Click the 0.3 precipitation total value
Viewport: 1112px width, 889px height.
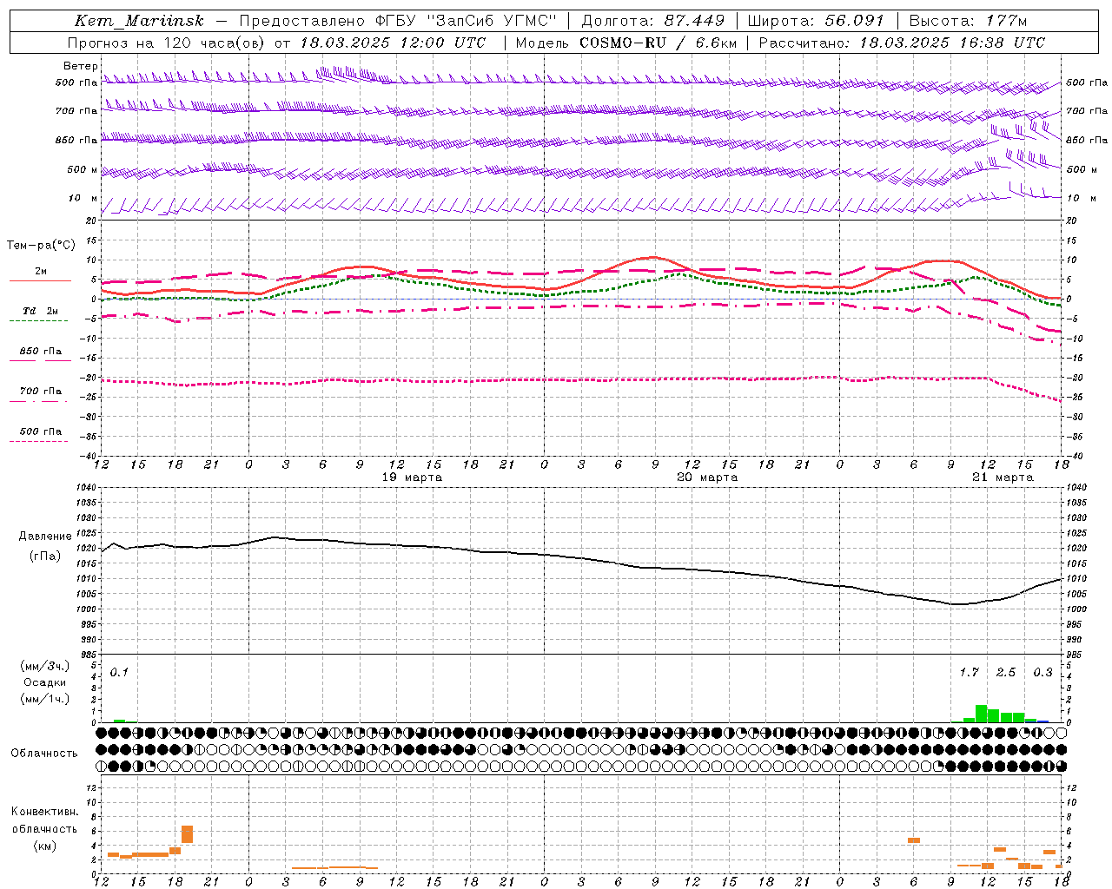1042,672
